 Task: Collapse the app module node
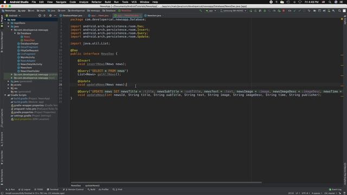click(x=5, y=19)
